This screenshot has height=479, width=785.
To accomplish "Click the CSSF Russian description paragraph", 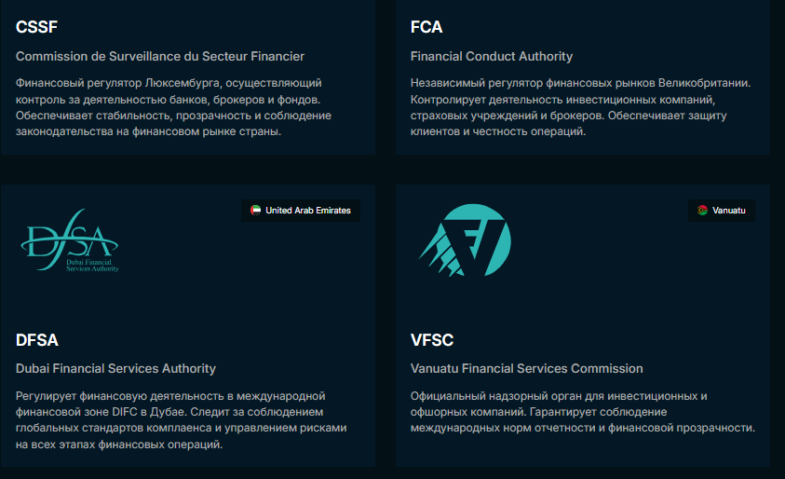I will [173, 107].
